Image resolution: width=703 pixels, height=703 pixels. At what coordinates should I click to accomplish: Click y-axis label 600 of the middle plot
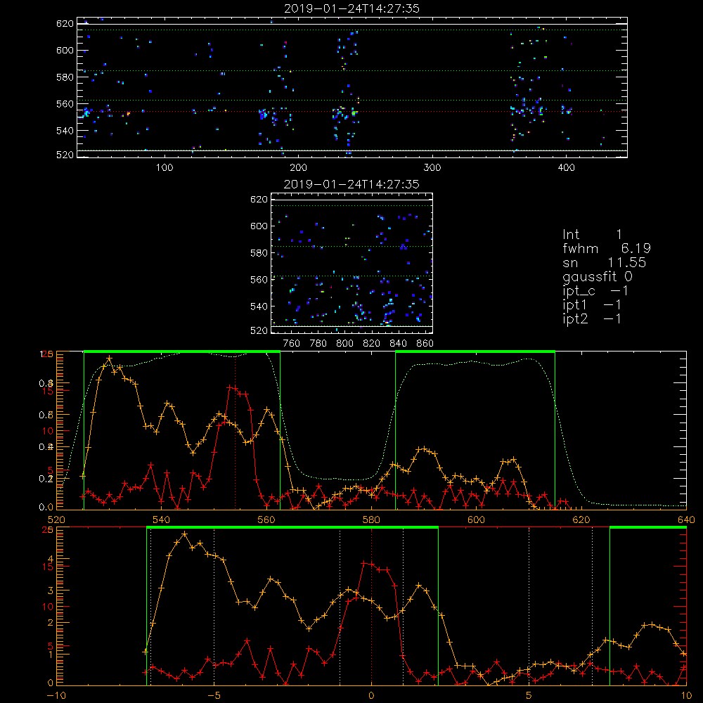pyautogui.click(x=259, y=226)
